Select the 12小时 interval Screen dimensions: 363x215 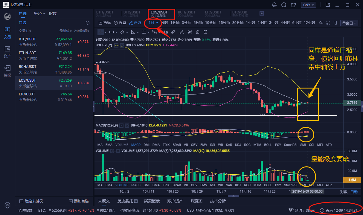tap(309, 23)
